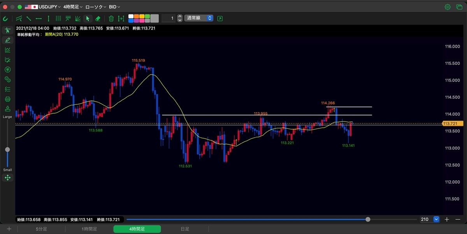
Task: Select the horizontal line drawing tool
Action: 39,18
